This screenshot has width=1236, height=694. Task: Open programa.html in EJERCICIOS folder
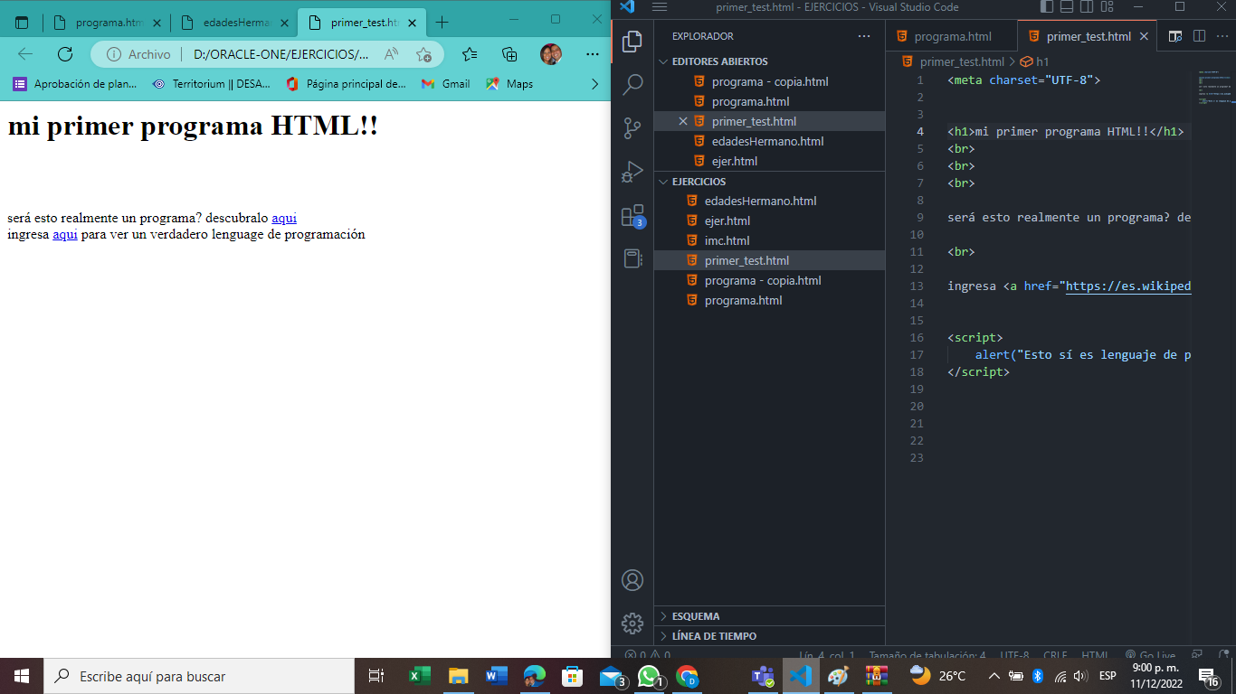click(x=769, y=300)
